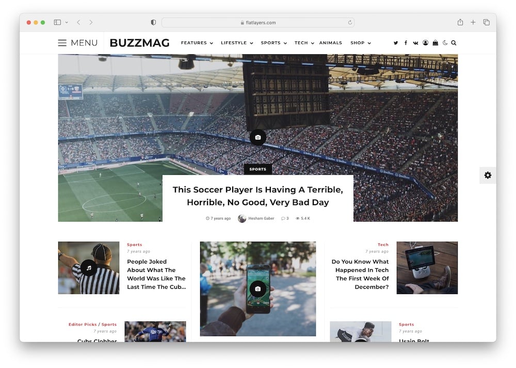Click the Hesham Gaber author link
Screen dimensions: 516x368
(x=261, y=218)
